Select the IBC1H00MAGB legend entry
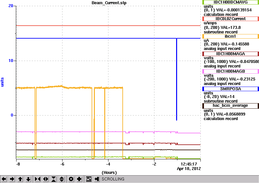The height and width of the screenshot is (183, 259). tap(231, 71)
